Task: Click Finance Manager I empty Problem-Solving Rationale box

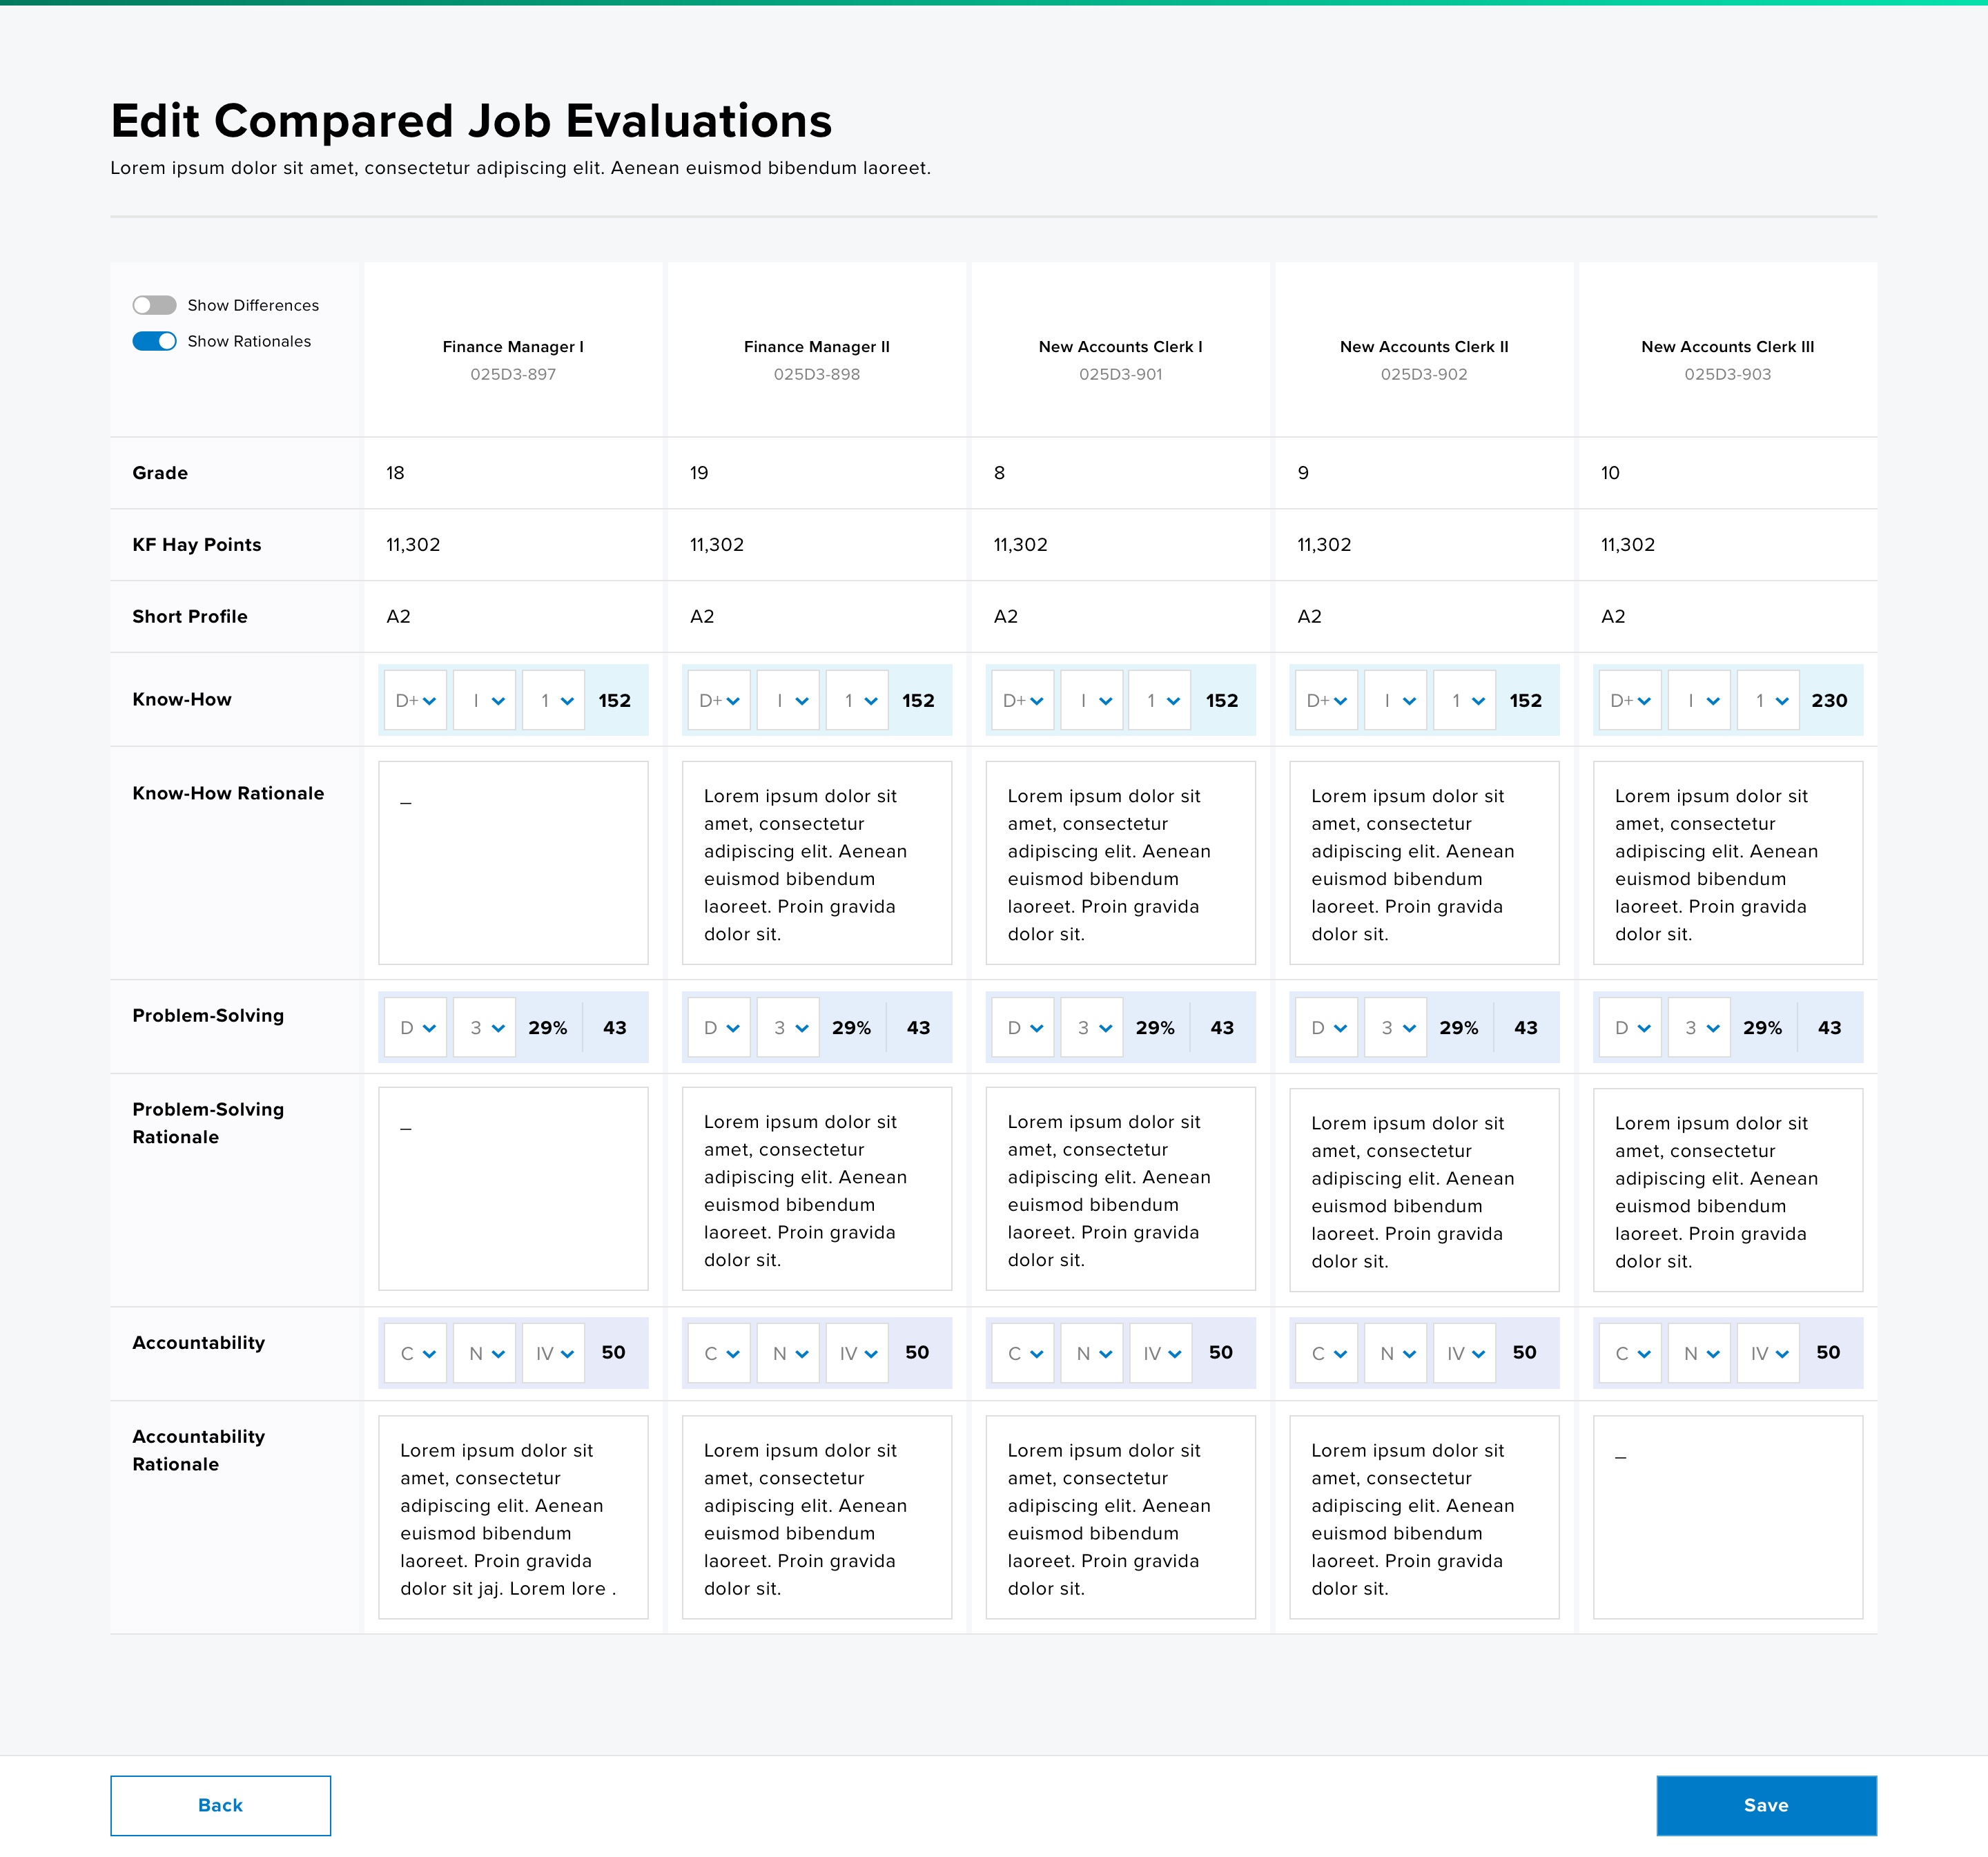Action: (x=513, y=1189)
